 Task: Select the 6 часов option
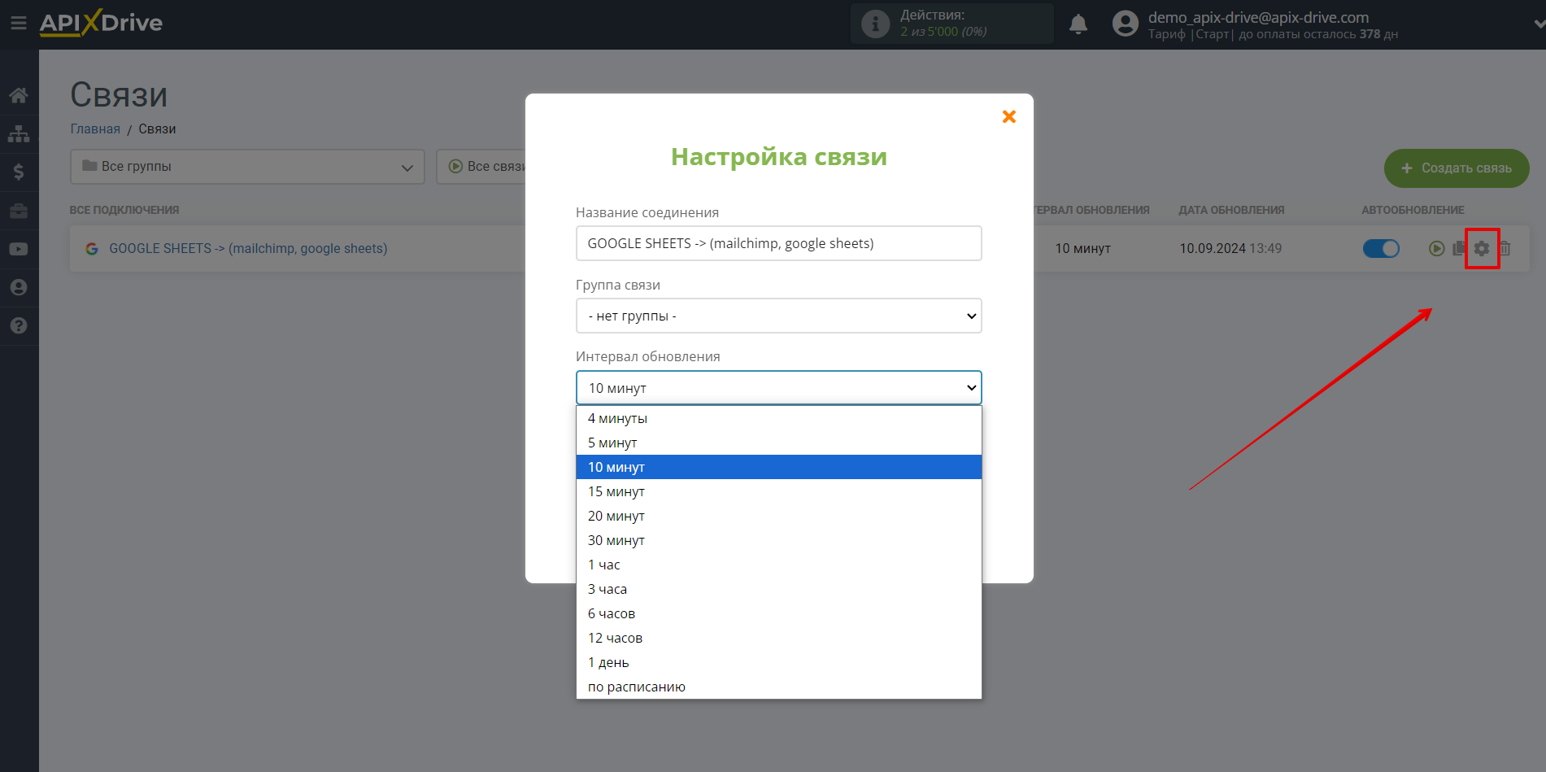coord(778,613)
